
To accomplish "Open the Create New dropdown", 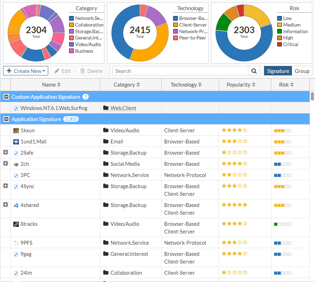I will coord(25,70).
